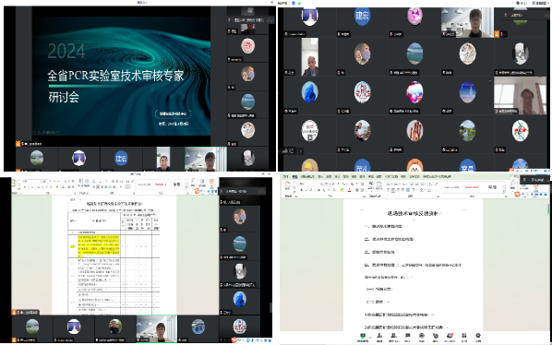
Task: Click the Paste icon in bottom-right Word ribbon
Action: (288, 185)
